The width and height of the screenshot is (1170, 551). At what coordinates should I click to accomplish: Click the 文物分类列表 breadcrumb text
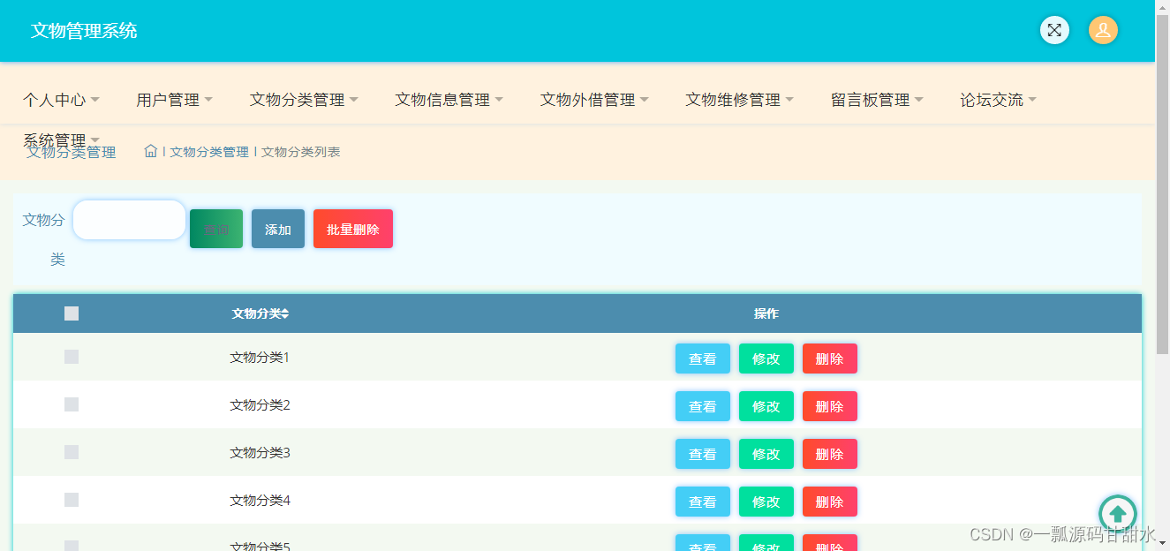coord(301,152)
